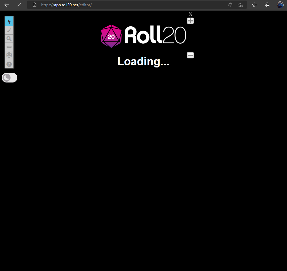
Task: Pick the Ruler measure tool
Action: pyautogui.click(x=9, y=47)
